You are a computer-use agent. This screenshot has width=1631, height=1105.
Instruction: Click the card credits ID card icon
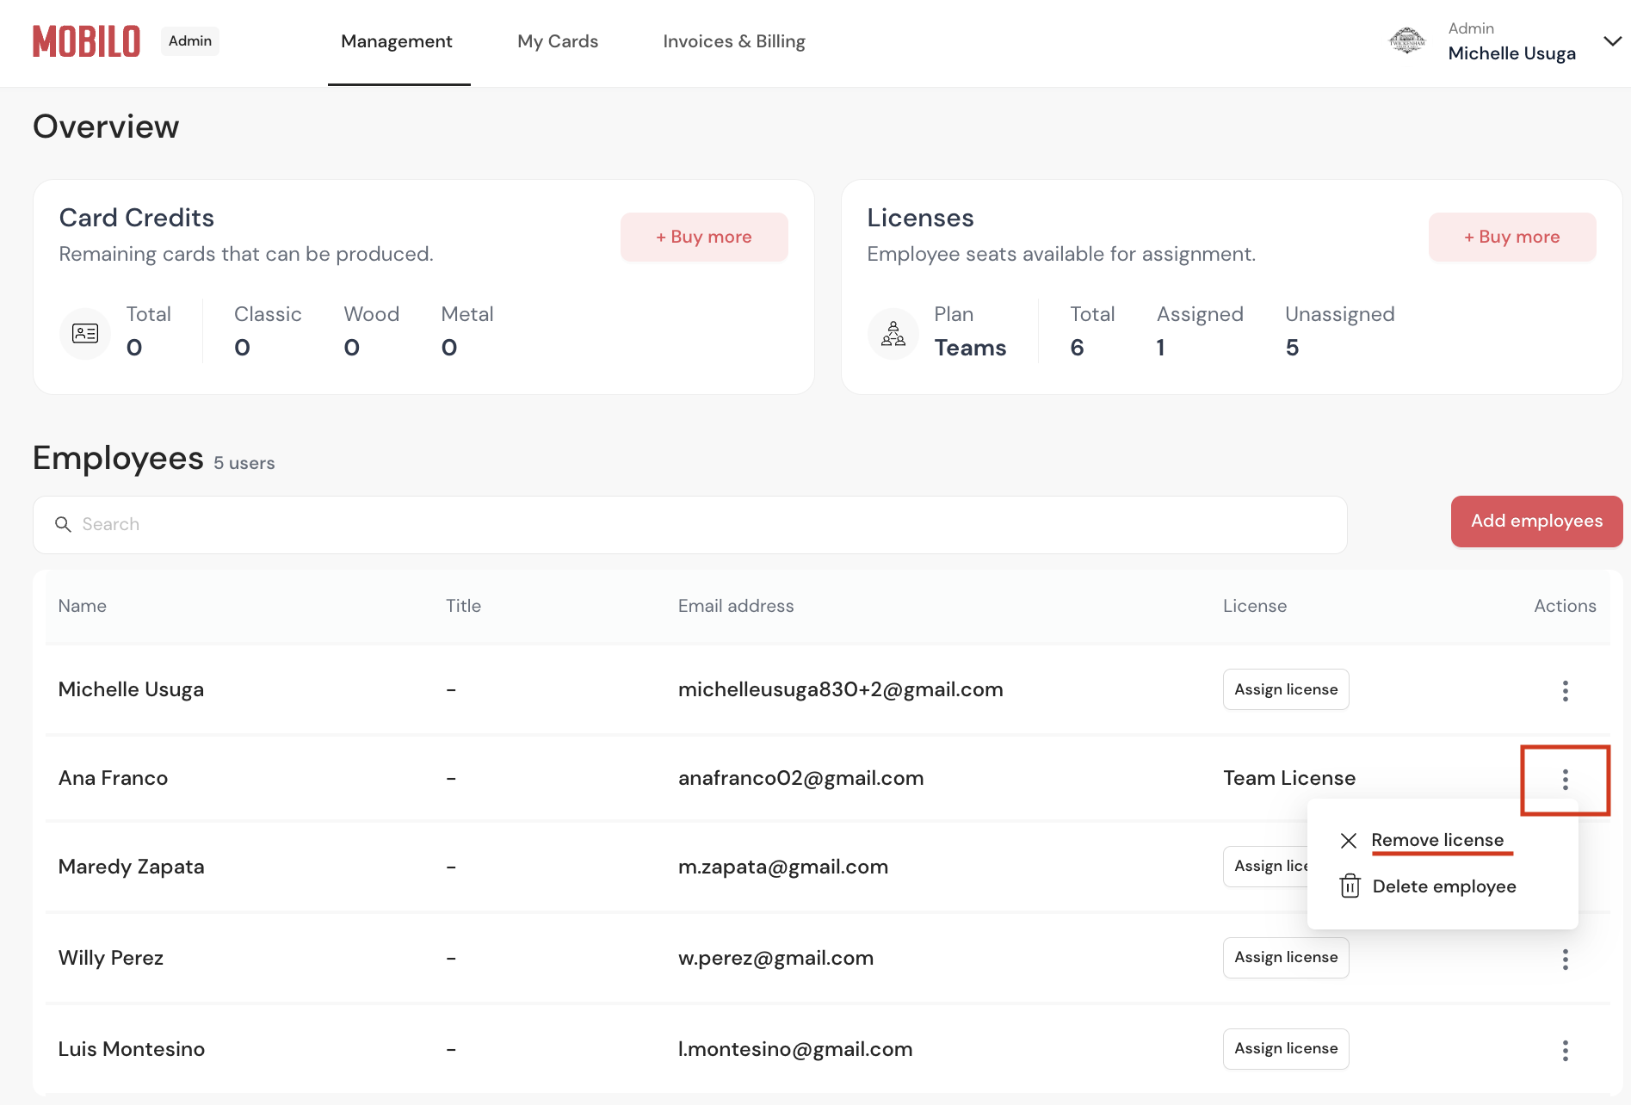(85, 333)
